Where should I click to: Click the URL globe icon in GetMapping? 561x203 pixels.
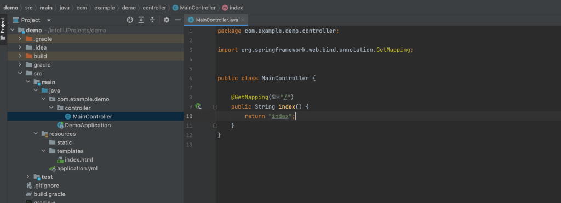point(275,97)
